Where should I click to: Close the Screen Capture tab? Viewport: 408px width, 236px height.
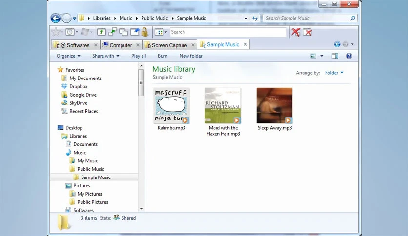193,45
